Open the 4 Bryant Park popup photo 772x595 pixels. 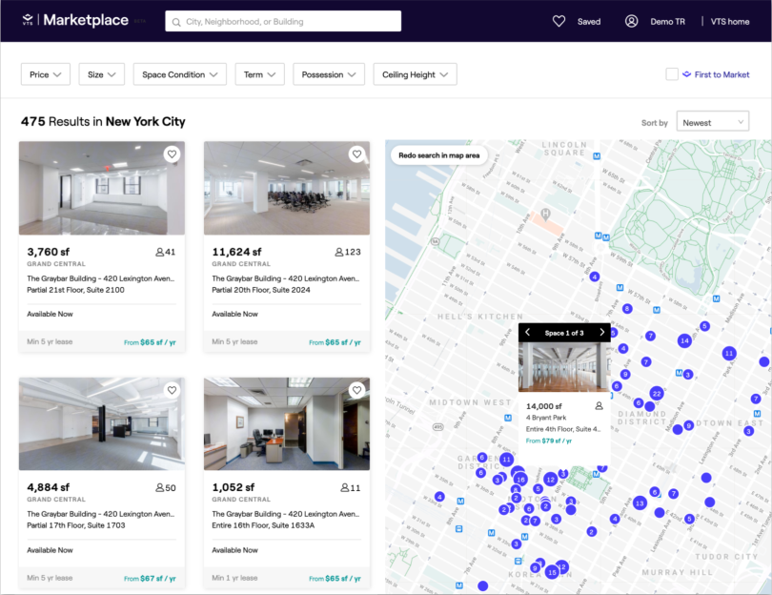click(x=564, y=366)
